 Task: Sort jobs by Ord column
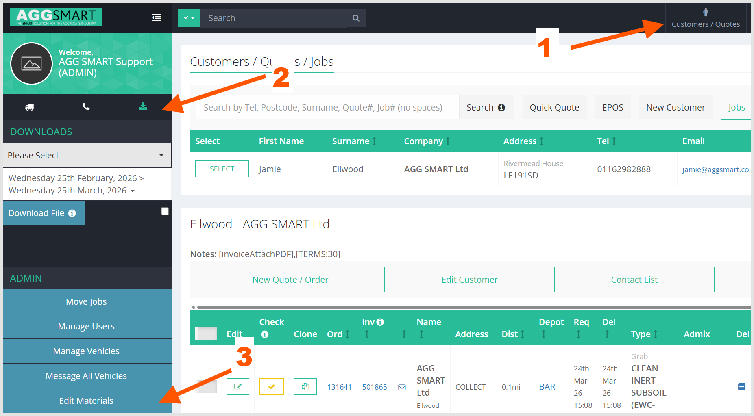pyautogui.click(x=348, y=334)
